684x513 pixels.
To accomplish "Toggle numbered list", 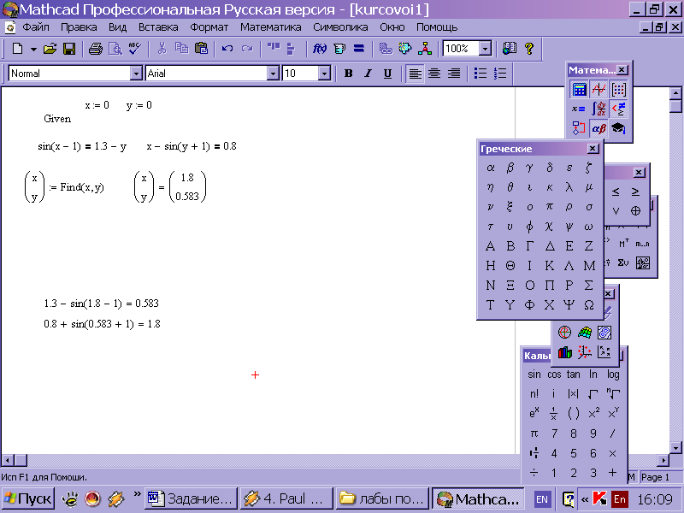I will [x=500, y=74].
